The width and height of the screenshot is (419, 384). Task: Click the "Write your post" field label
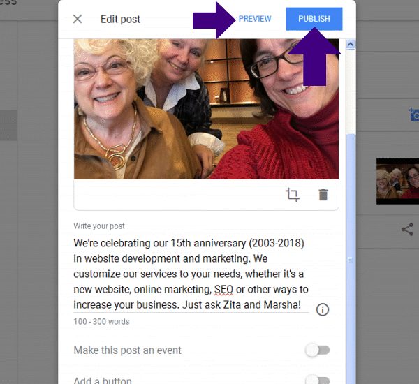coord(99,226)
